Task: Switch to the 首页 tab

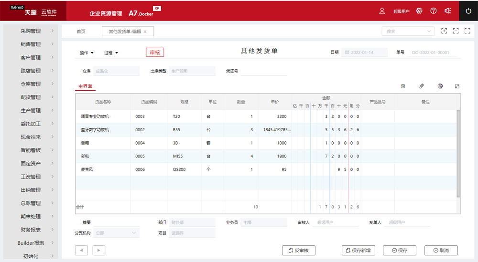Action: point(81,31)
